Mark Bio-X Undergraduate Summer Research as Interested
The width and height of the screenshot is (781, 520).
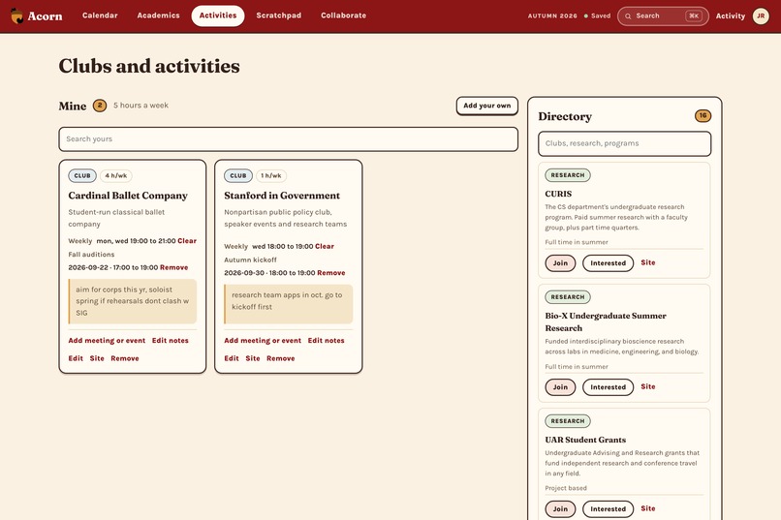(608, 386)
